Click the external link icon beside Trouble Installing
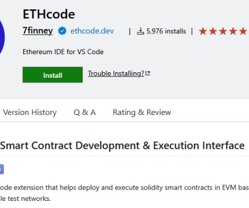The width and height of the screenshot is (249, 208). click(148, 73)
